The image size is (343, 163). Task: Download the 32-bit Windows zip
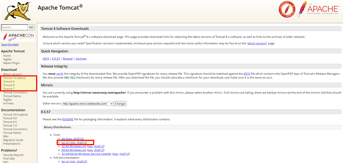coord(74,146)
